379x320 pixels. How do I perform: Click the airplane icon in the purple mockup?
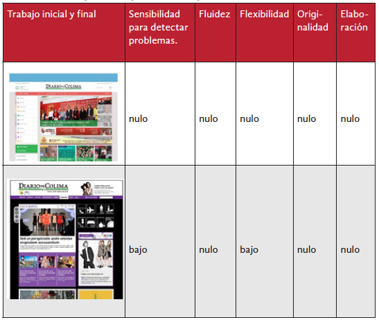pyautogui.click(x=91, y=209)
